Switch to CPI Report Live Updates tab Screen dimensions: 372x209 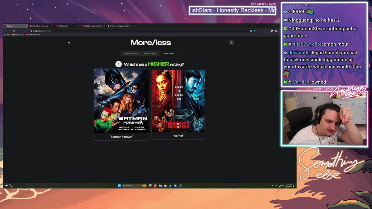pyautogui.click(x=119, y=26)
